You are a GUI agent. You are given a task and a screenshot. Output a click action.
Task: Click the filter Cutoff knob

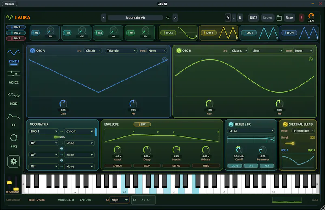[238, 149]
